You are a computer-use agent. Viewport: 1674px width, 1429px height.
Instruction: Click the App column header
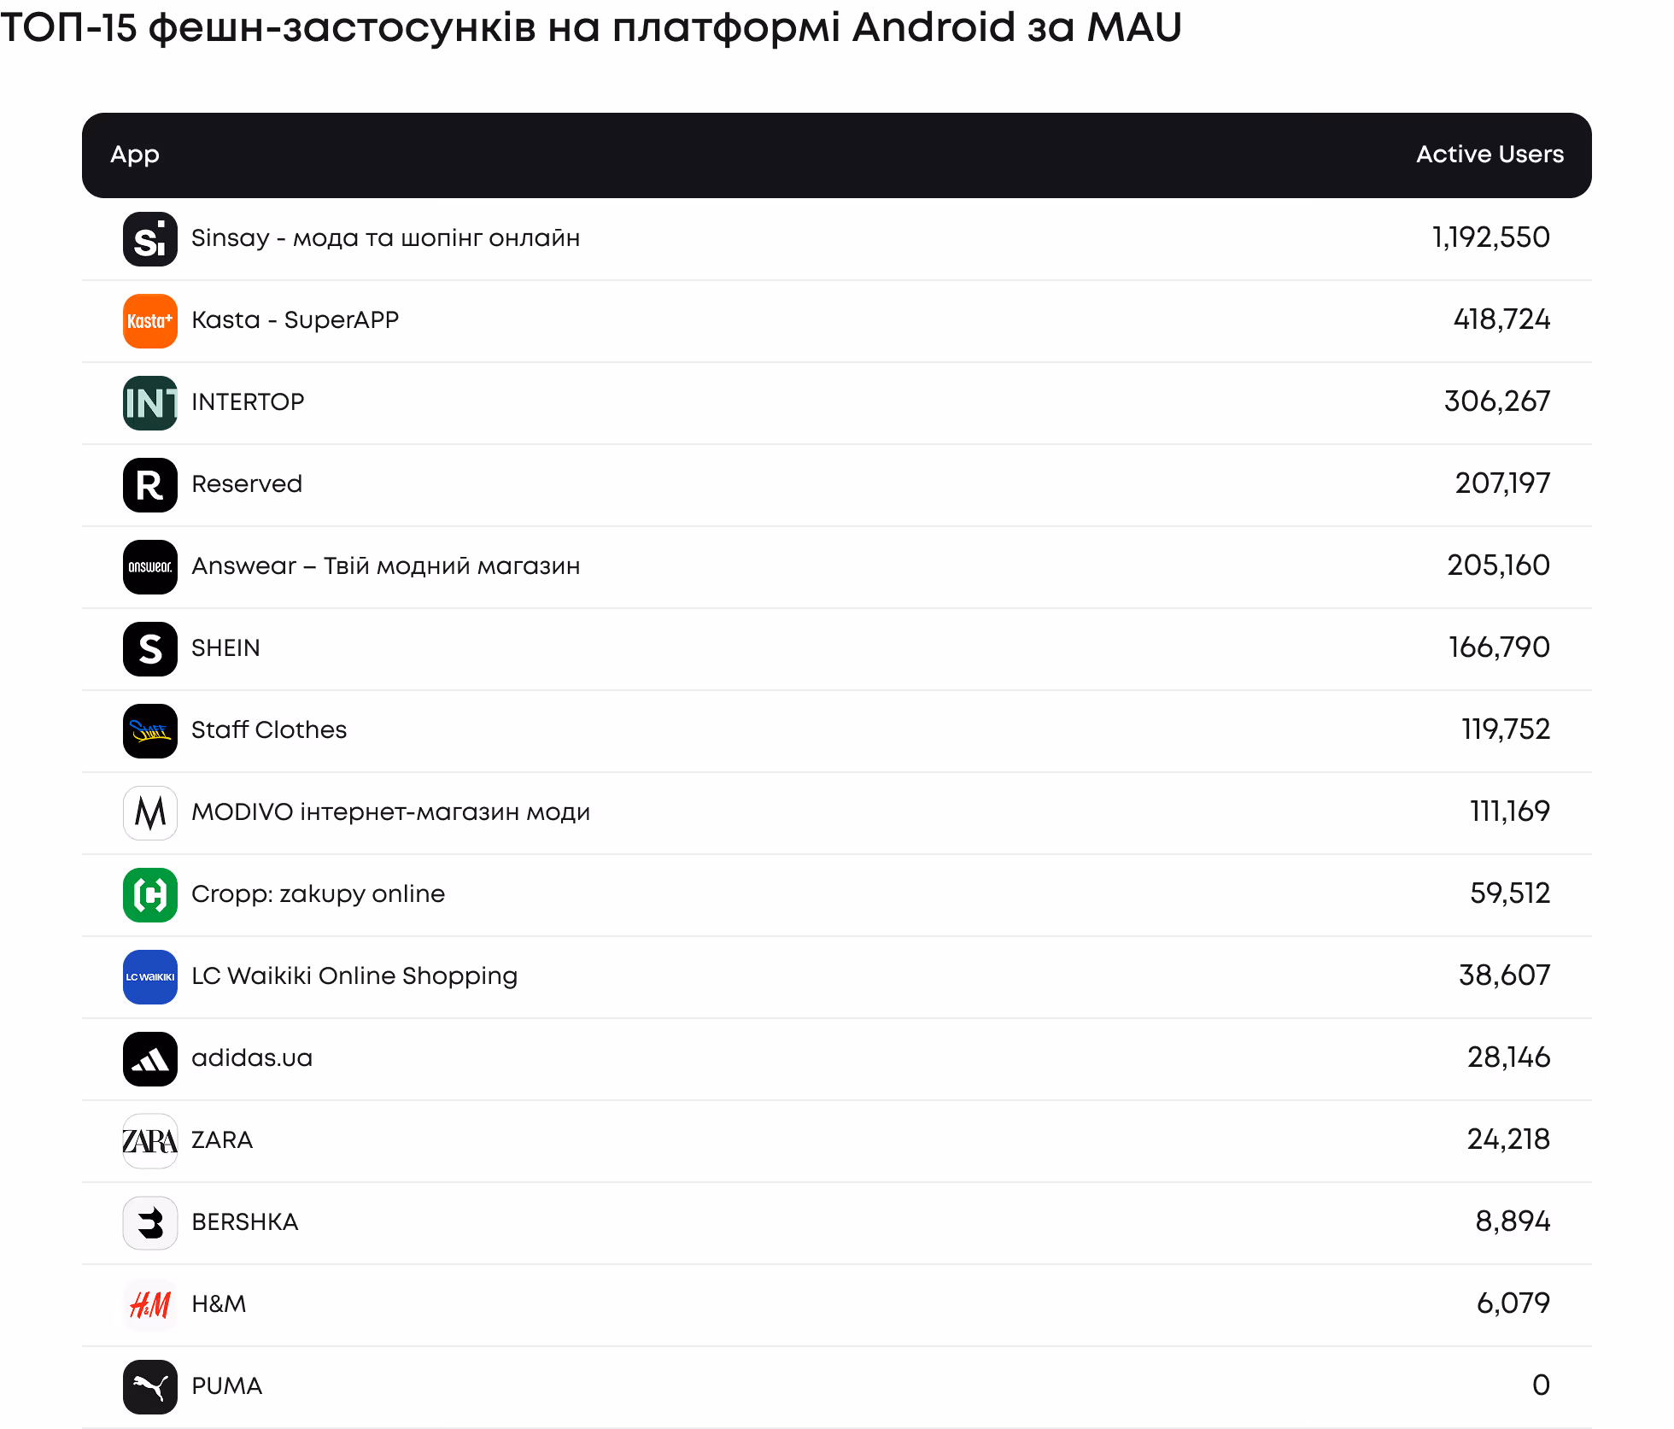(x=135, y=155)
